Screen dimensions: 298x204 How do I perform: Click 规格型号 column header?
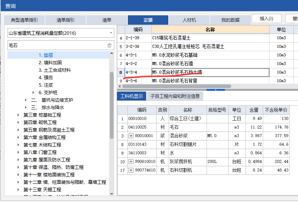pyautogui.click(x=217, y=110)
